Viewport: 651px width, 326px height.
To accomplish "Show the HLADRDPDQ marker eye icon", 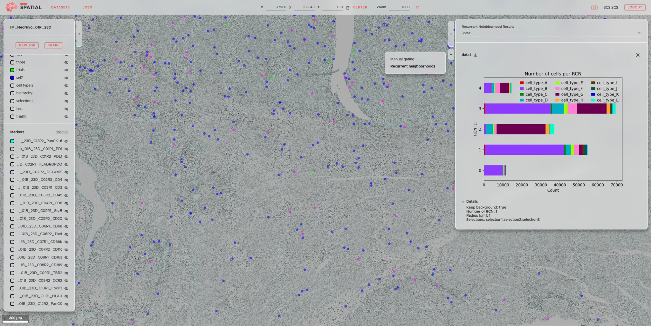I will 66,164.
